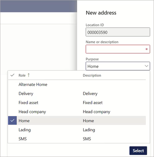This screenshot has height=157, width=154.
Task: Select the Home role entry
Action: (x=24, y=121)
